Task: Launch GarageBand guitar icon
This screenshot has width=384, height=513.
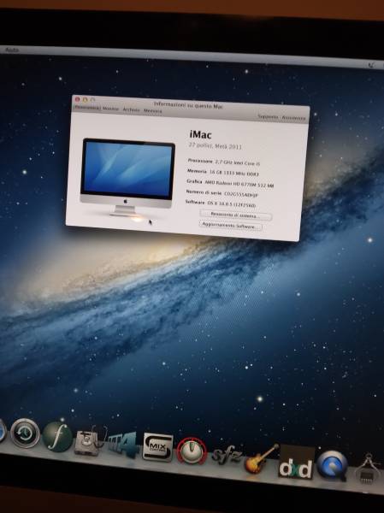Action: point(261,458)
